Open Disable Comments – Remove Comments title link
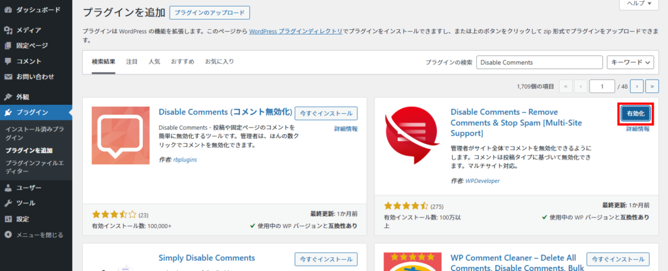This screenshot has width=668, height=271. (517, 122)
